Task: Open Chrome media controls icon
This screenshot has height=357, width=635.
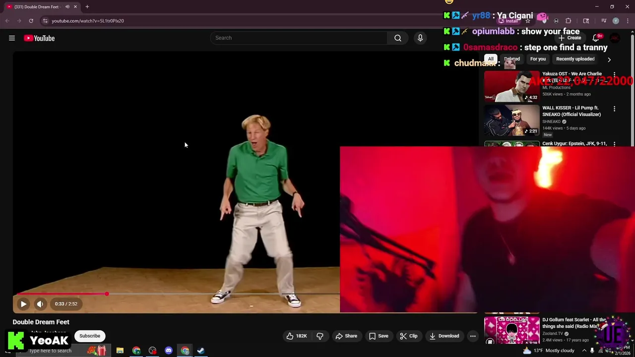Action: coord(604,21)
